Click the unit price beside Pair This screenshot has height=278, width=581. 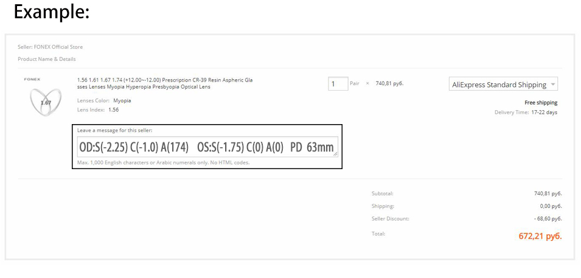[389, 83]
